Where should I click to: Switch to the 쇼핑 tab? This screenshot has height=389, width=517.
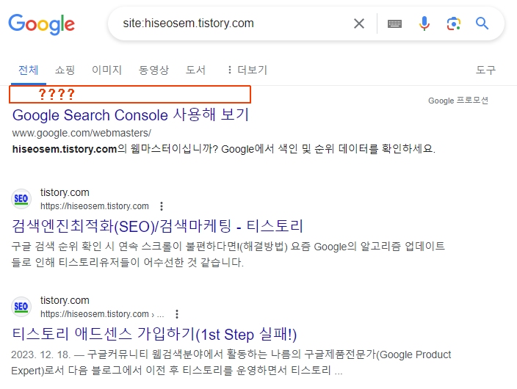click(65, 70)
